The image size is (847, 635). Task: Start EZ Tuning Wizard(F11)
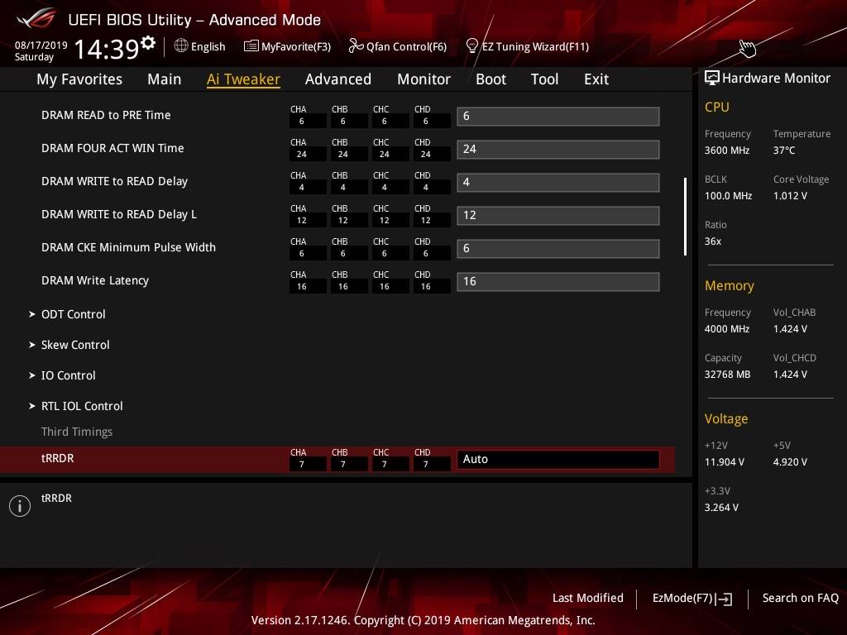point(535,46)
